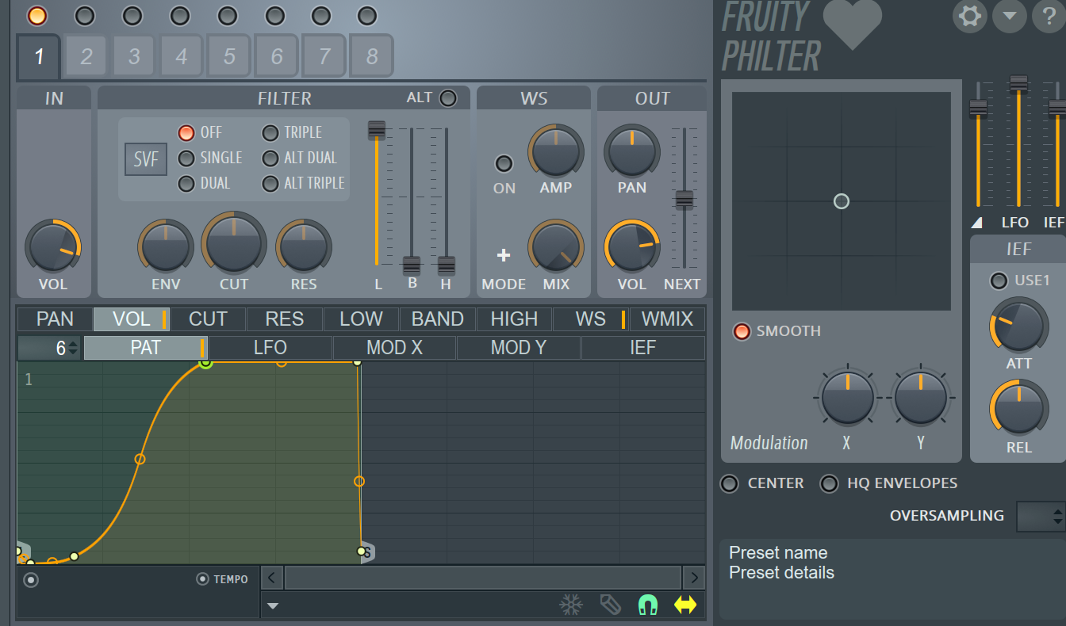Select the ALT DUAL filter mode
This screenshot has height=626, width=1066.
tap(270, 158)
